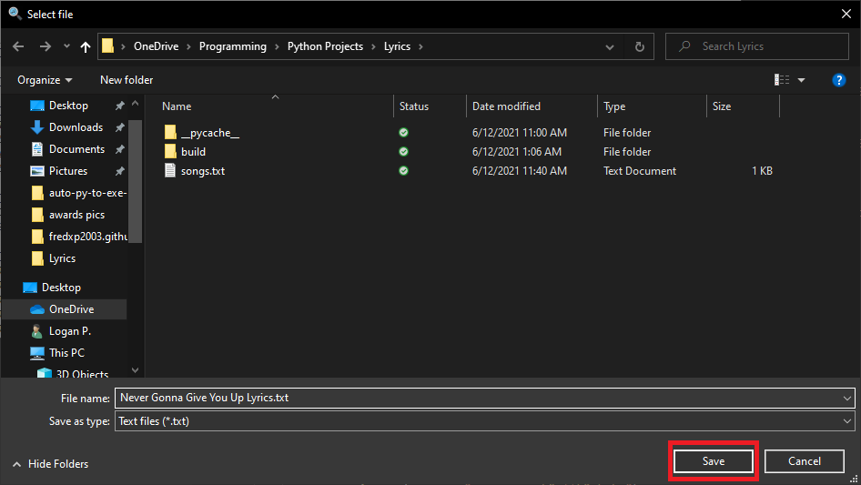Click the 1 KB size cell
The image size is (861, 485).
click(762, 171)
